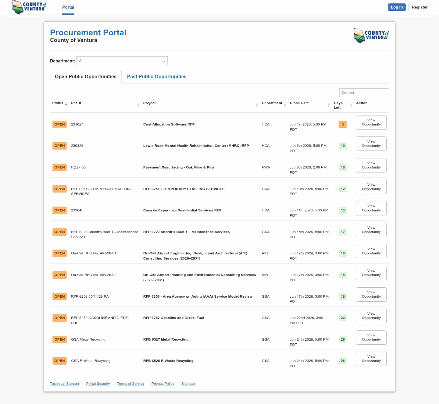The width and height of the screenshot is (439, 404).
Task: Sort by Ref. # column arrows
Action: tap(138, 105)
